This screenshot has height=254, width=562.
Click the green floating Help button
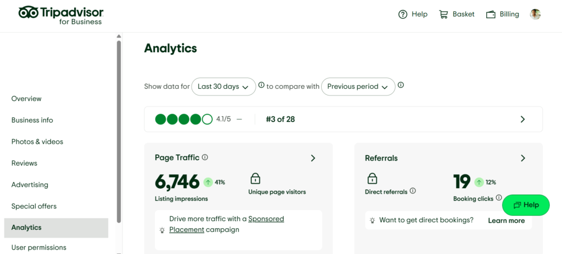tap(525, 205)
